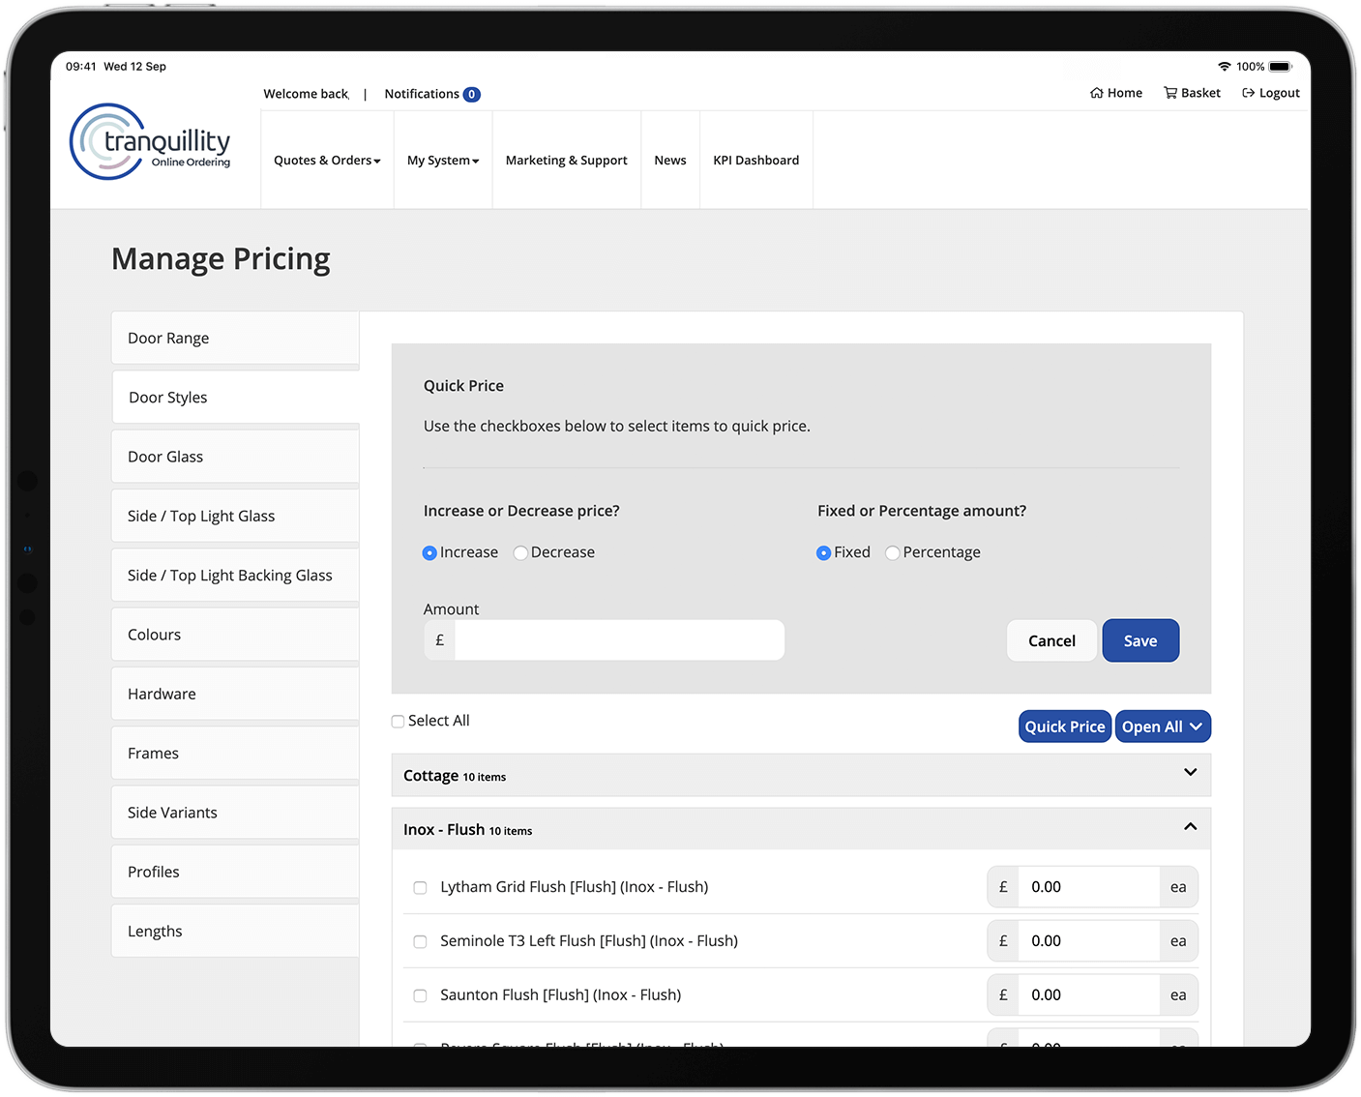Click the Lytham Grid Flush price field

click(1089, 887)
